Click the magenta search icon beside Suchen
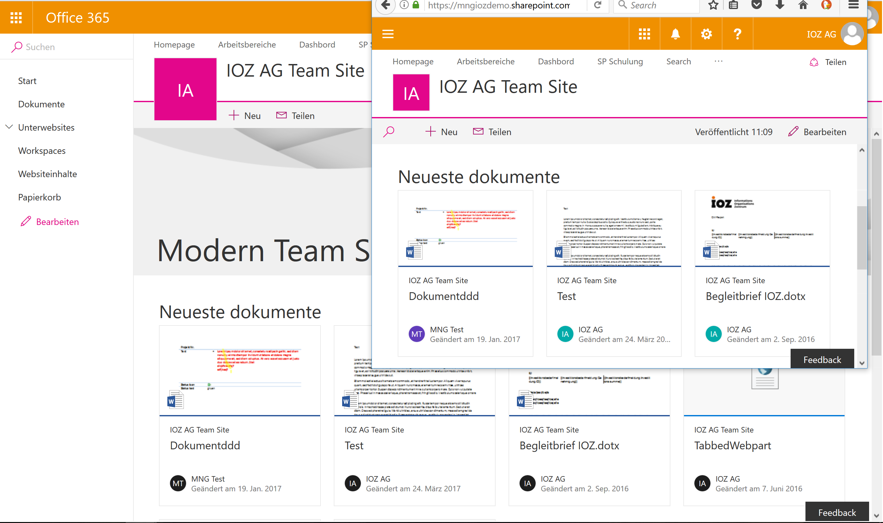This screenshot has height=523, width=883. point(16,47)
